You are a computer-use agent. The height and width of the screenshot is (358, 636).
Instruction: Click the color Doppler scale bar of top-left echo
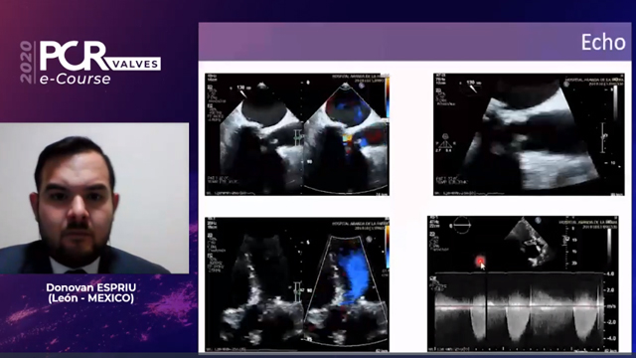[x=387, y=97]
